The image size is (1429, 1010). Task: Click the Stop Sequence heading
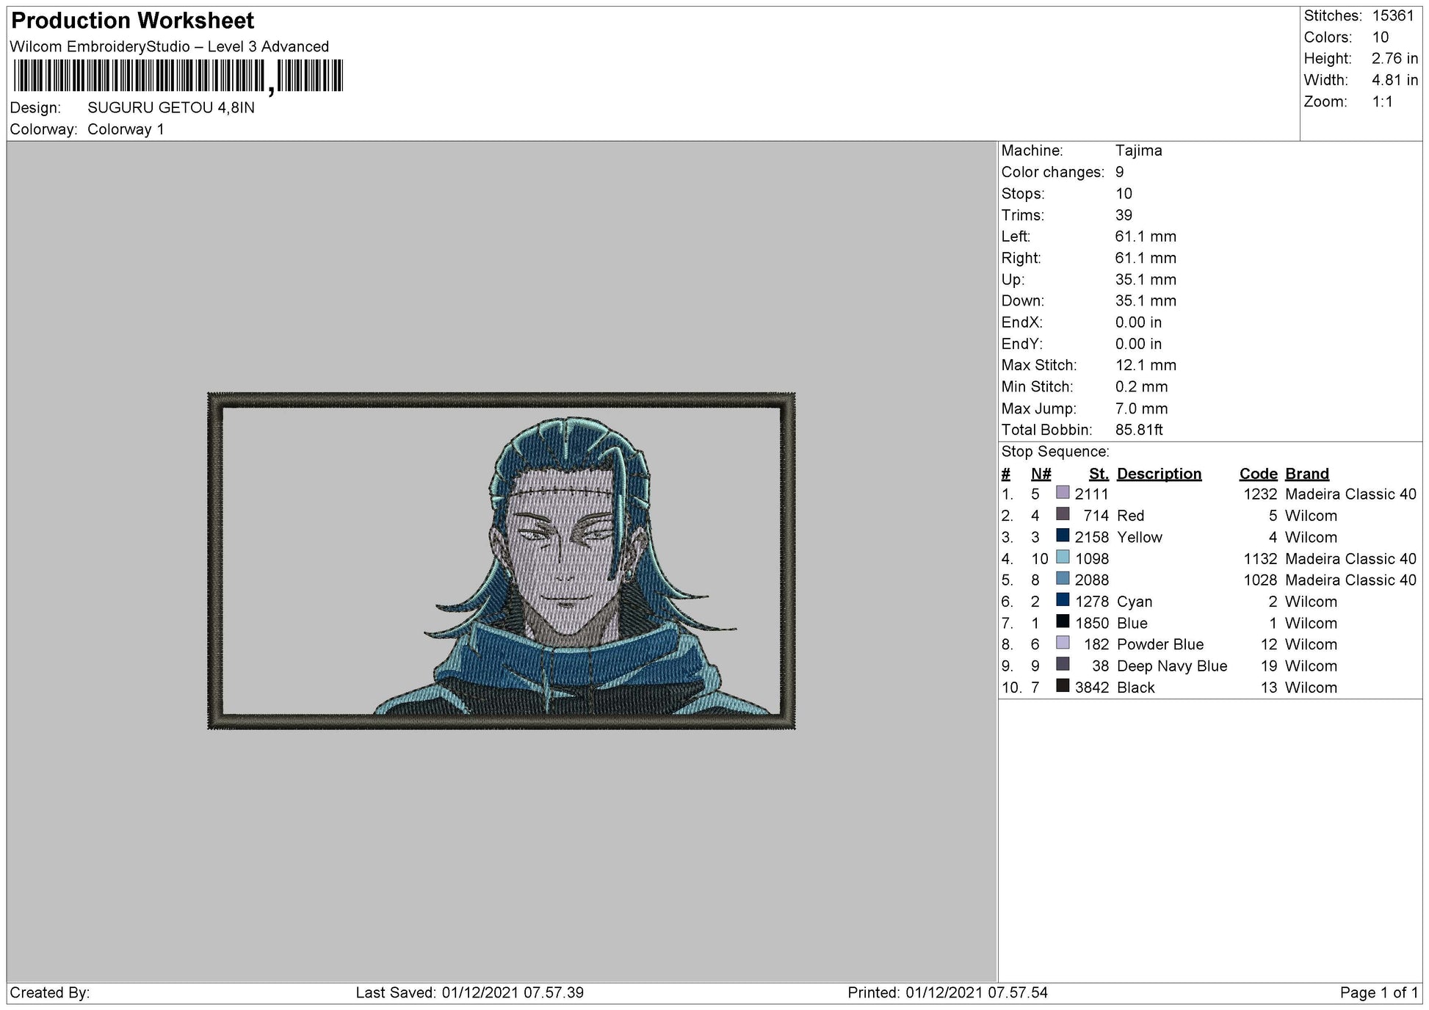tap(1054, 452)
